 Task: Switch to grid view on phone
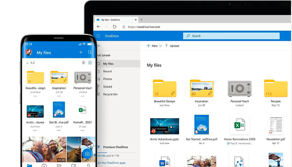point(90,63)
